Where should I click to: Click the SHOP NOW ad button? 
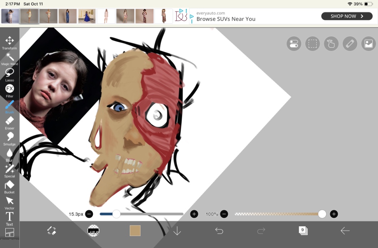(x=347, y=16)
